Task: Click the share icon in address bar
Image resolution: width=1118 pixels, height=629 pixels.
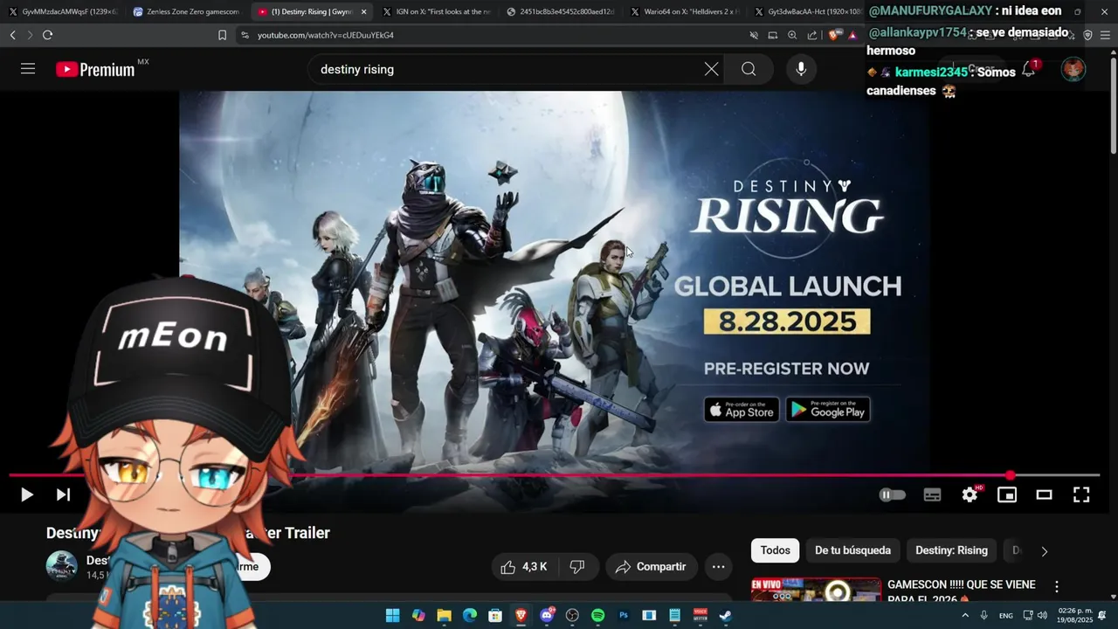Action: click(x=812, y=35)
